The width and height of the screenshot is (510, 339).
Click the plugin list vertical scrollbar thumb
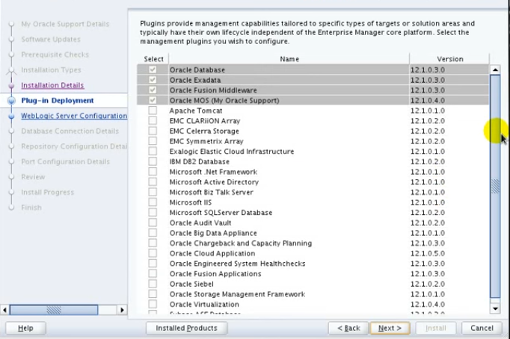tap(495, 186)
